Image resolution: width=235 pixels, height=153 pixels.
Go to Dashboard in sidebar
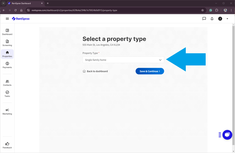pyautogui.click(x=7, y=32)
